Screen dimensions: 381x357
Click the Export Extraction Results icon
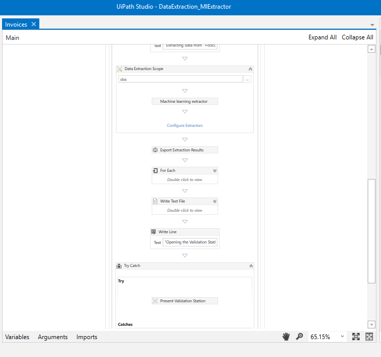[155, 150]
